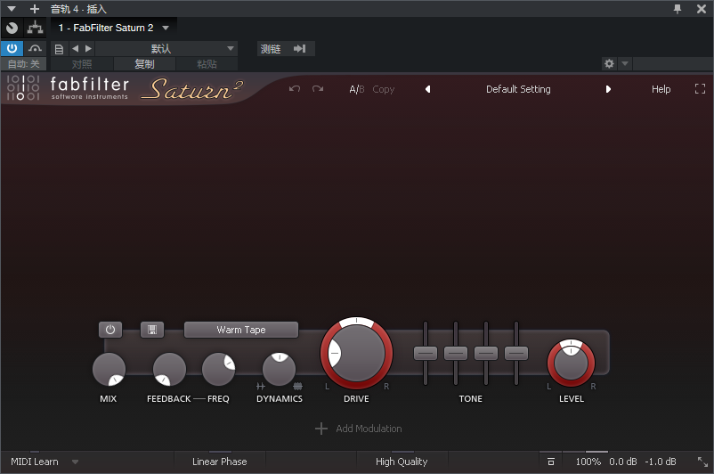Expand the FabFilter Saturn 2 insert dropdown

[x=166, y=28]
